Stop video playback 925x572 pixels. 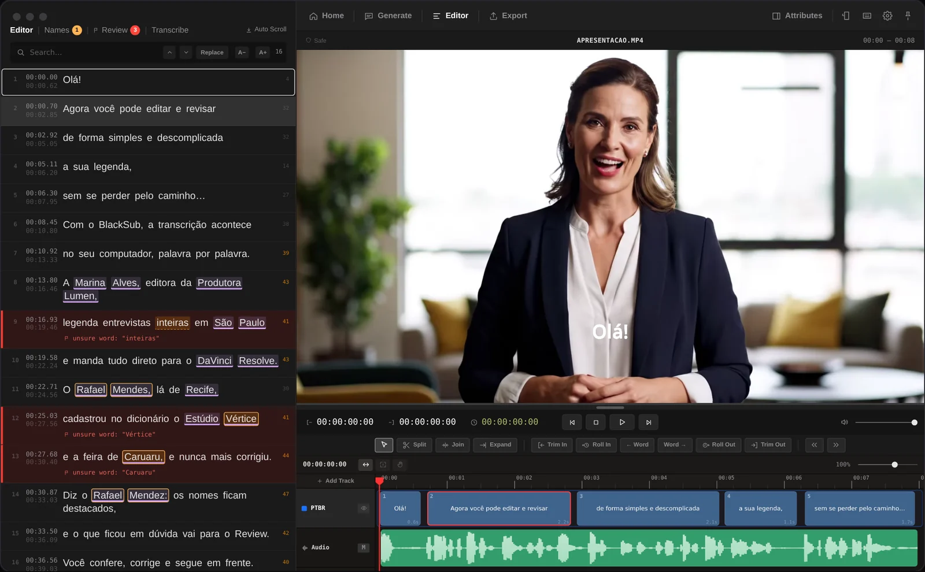596,422
